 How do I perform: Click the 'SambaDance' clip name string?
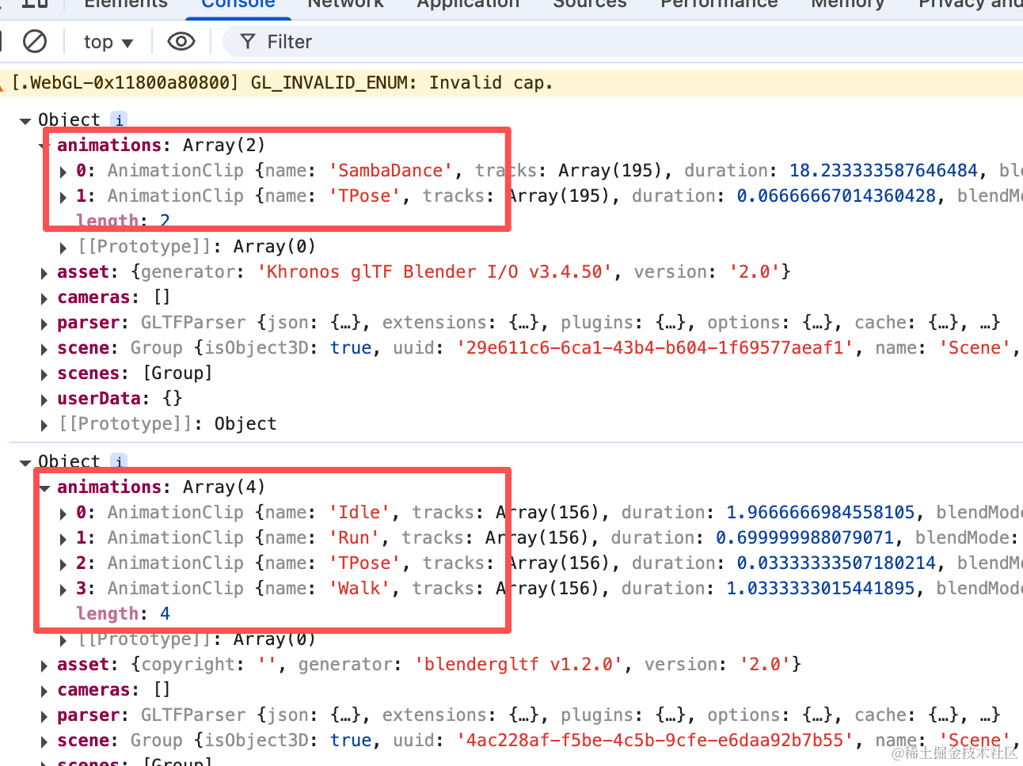pyautogui.click(x=391, y=170)
